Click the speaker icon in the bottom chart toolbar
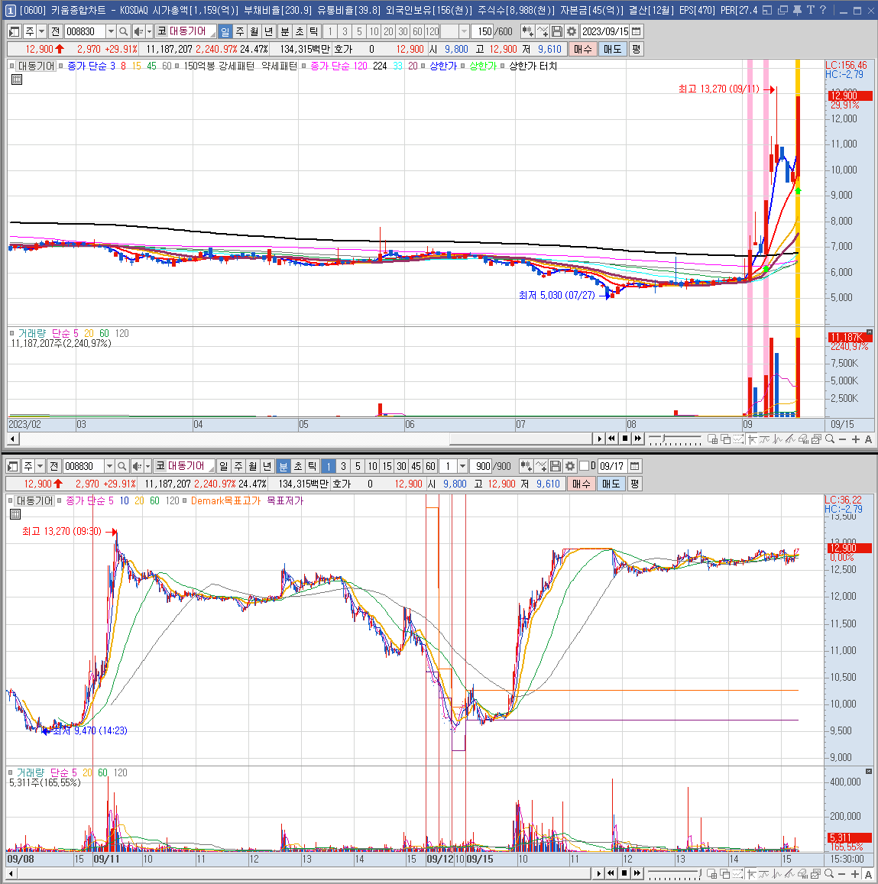Image resolution: width=878 pixels, height=884 pixels. click(136, 466)
